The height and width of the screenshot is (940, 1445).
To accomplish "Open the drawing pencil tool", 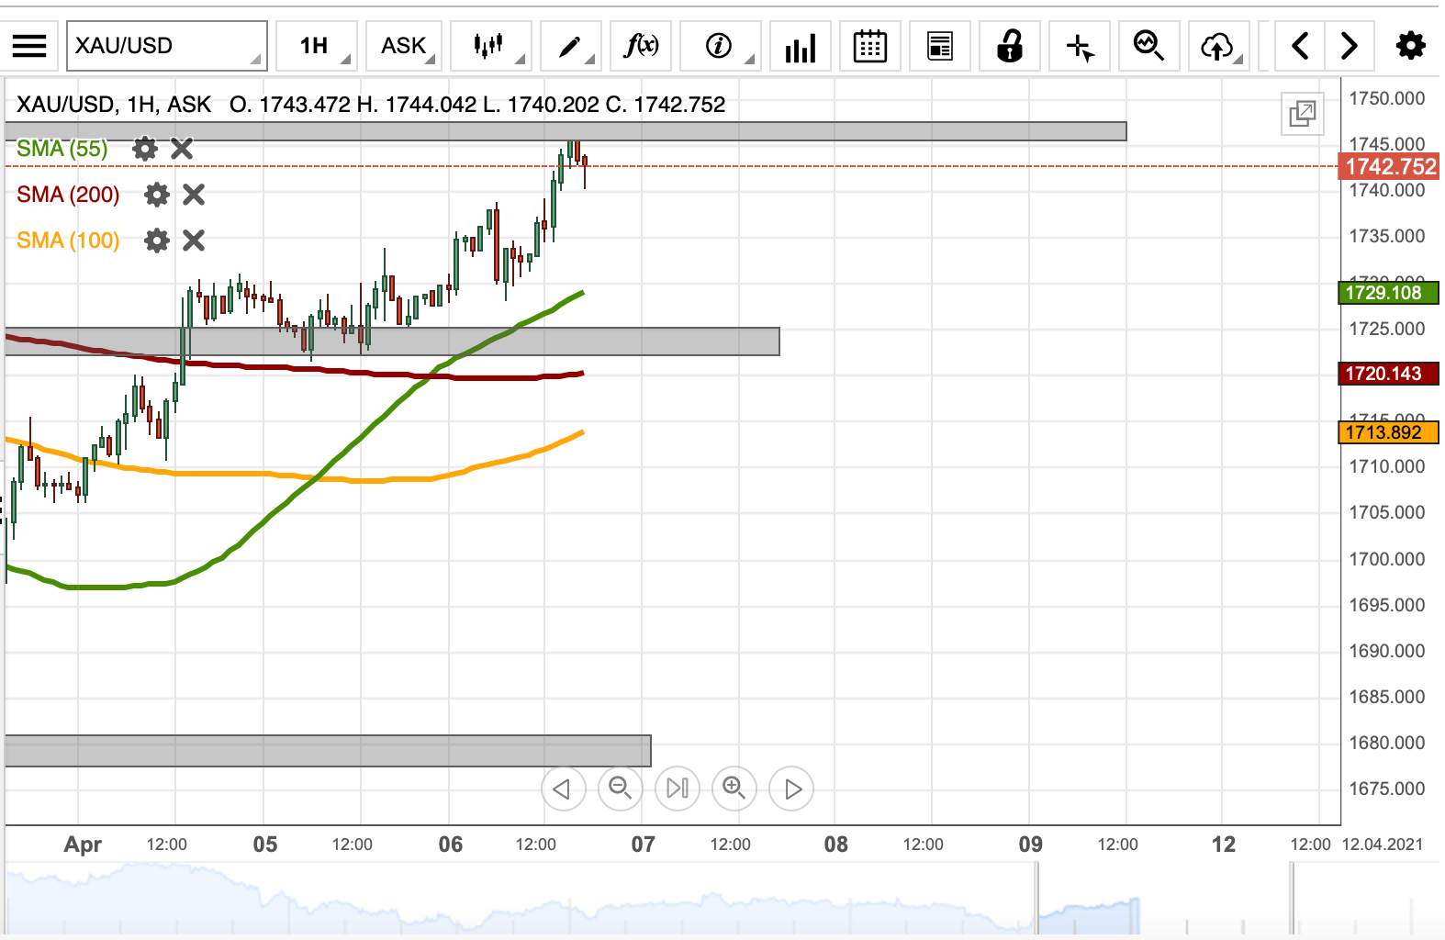I will (570, 46).
